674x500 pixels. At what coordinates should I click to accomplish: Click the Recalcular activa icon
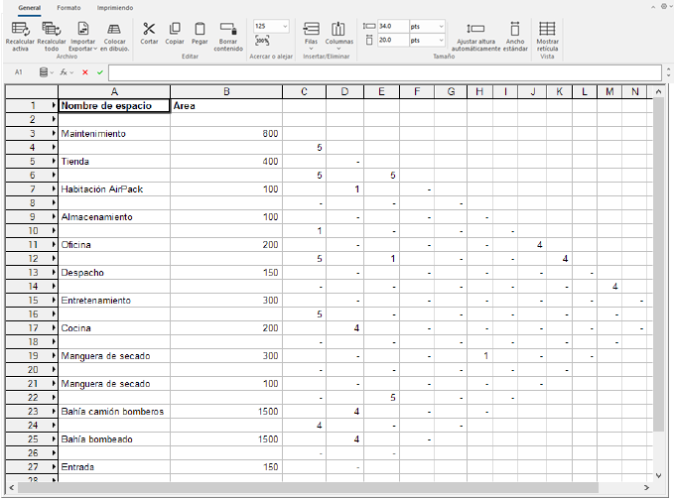click(x=19, y=29)
